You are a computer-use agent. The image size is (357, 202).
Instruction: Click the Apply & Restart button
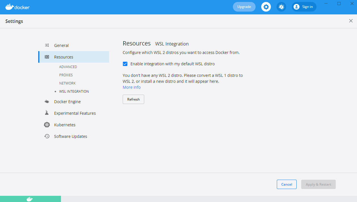tap(318, 184)
